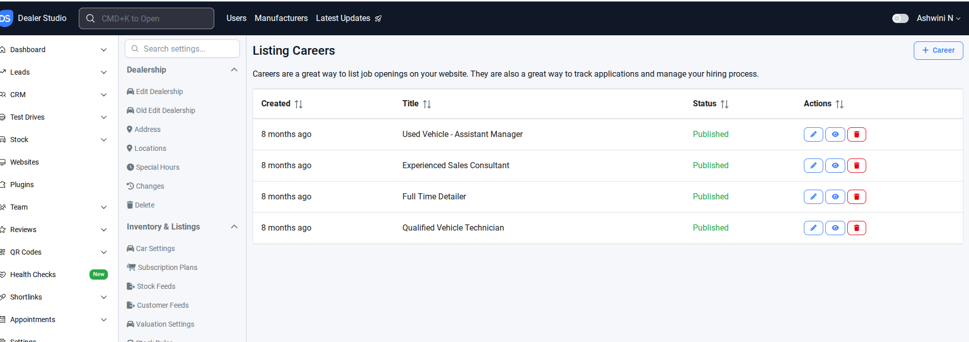This screenshot has width=969, height=342.
Task: Click edit pencil for Used Vehicle Assistant Manager
Action: [813, 134]
